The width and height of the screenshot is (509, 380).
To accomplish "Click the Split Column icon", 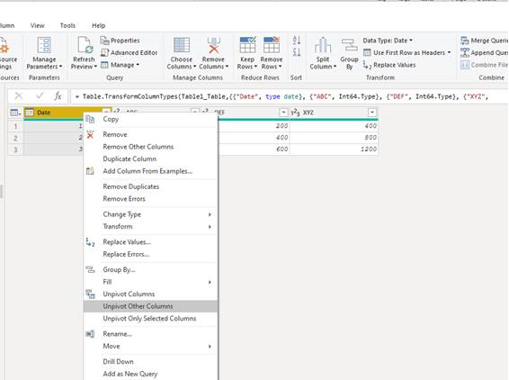I will [x=323, y=45].
